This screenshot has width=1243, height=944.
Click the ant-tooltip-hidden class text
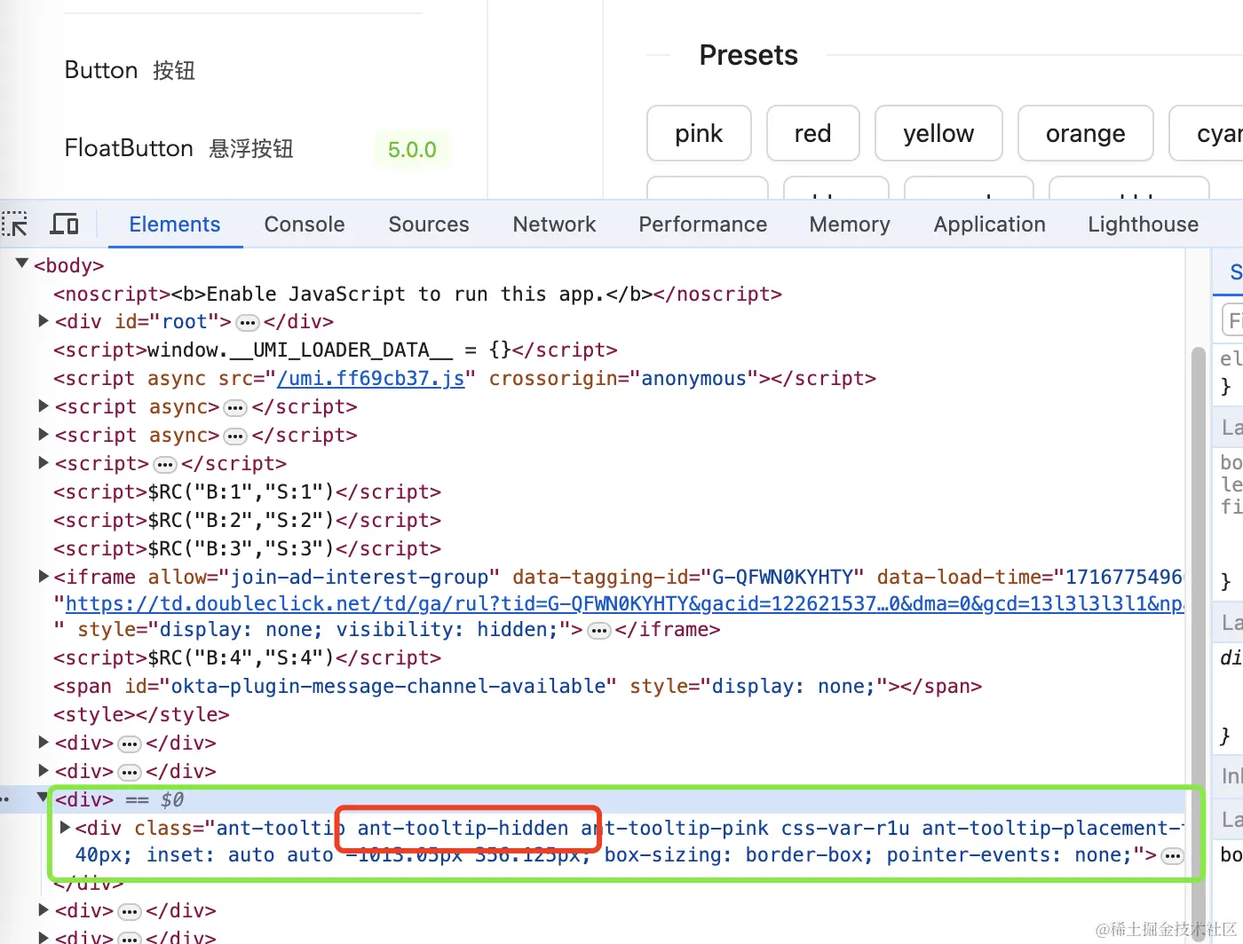[x=463, y=829]
